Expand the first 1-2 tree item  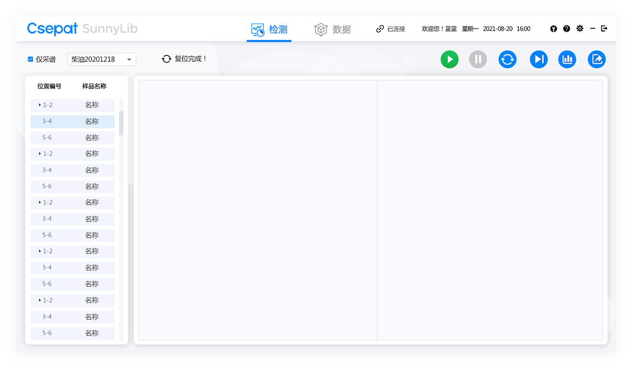[x=40, y=105]
